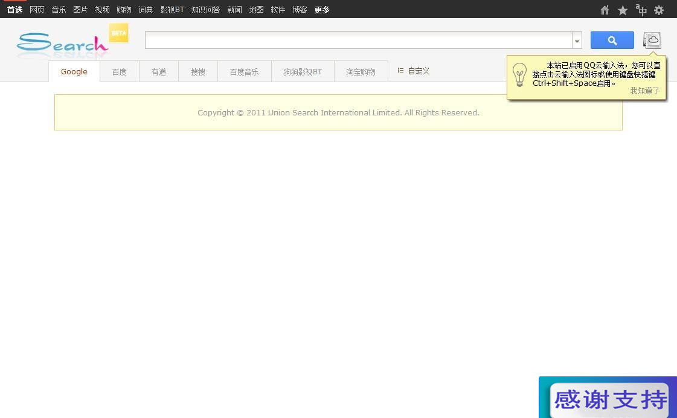Select the 知识问答 top menu item

pos(205,10)
